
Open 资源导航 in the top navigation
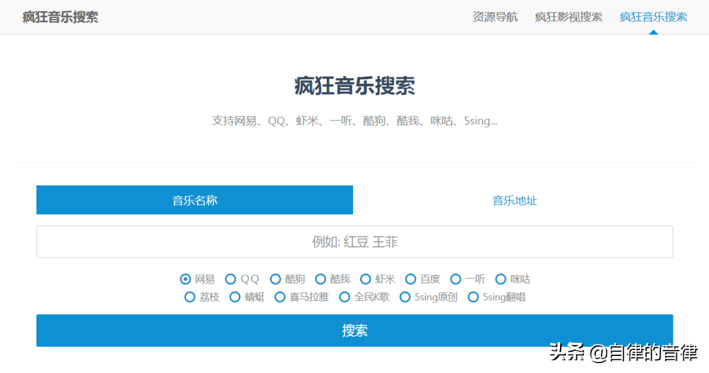pos(495,17)
